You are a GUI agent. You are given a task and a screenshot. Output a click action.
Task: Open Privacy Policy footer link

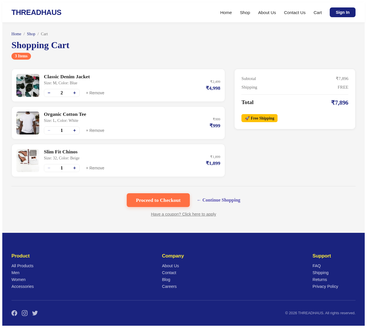click(x=325, y=286)
